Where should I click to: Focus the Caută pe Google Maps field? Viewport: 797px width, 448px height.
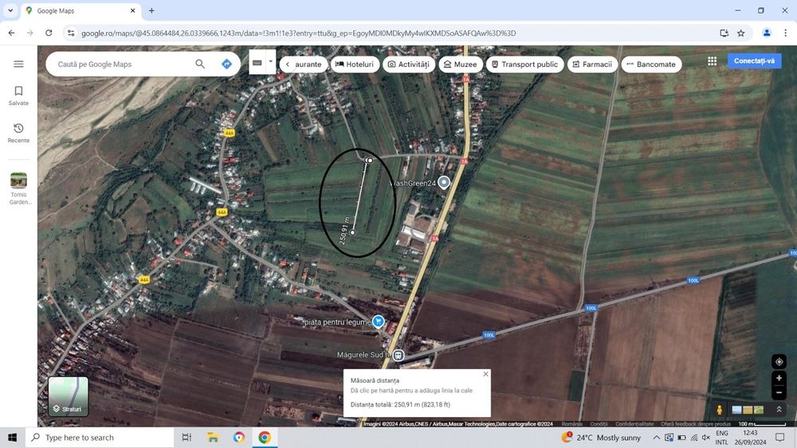122,64
